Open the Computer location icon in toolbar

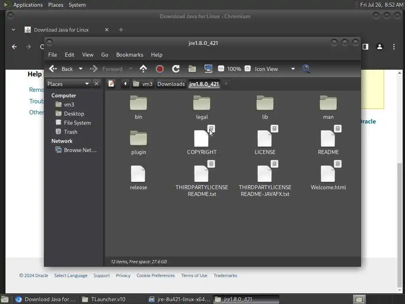click(x=208, y=69)
